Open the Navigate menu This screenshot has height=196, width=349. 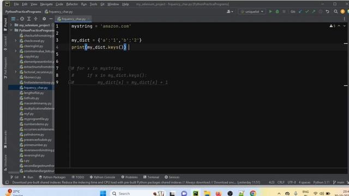click(46, 4)
